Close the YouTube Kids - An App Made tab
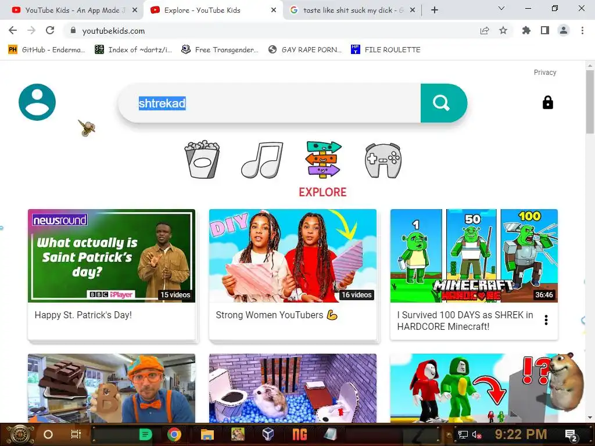Viewport: 595px width, 446px height. tap(135, 10)
